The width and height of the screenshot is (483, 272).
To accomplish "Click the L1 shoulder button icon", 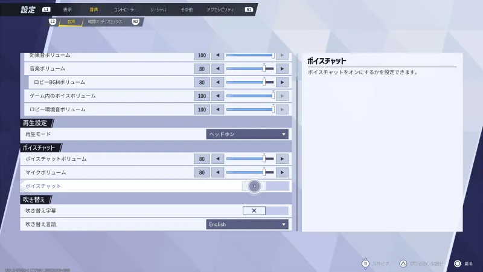I will coord(46,10).
